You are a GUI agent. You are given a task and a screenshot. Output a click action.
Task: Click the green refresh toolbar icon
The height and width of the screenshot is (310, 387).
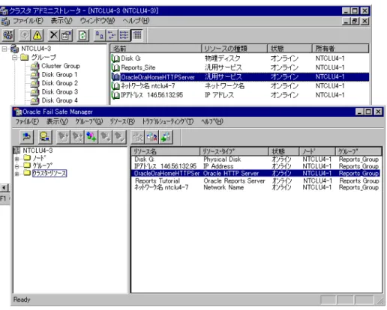[82, 35]
